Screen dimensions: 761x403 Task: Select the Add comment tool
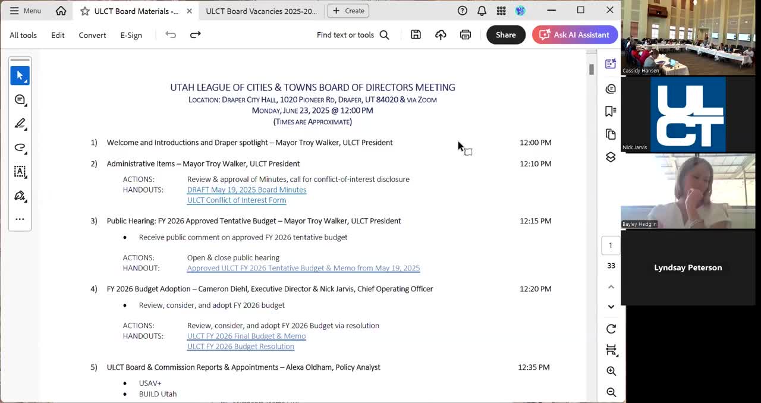coord(20,100)
